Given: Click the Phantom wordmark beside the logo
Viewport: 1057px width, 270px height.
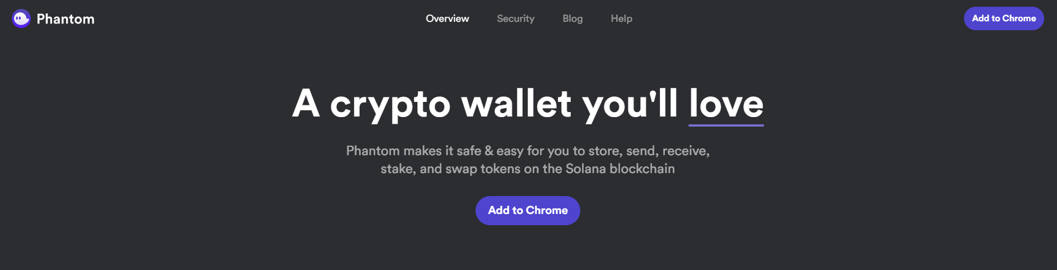Looking at the screenshot, I should click(66, 19).
